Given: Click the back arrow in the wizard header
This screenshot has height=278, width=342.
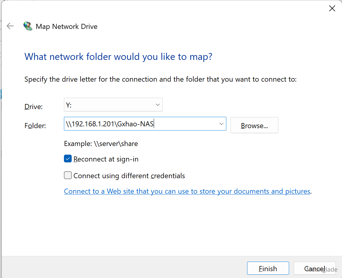Looking at the screenshot, I should 10,26.
